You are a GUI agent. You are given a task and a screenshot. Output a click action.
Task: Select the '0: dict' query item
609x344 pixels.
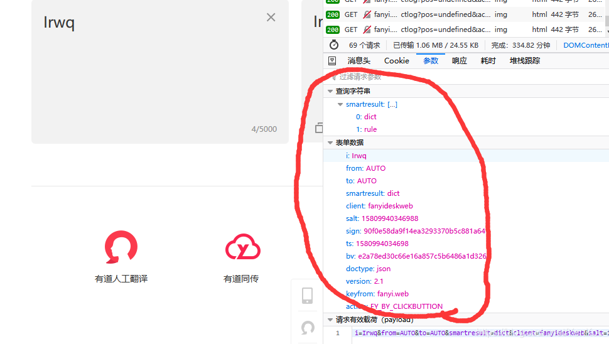point(466,117)
